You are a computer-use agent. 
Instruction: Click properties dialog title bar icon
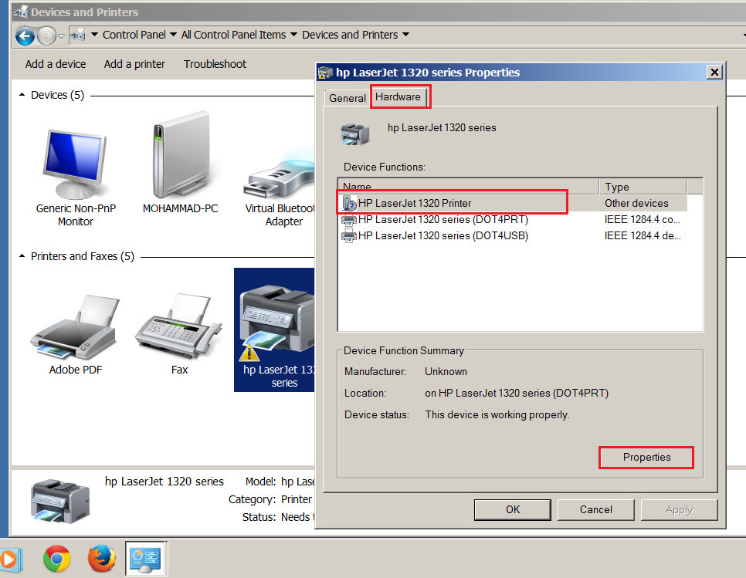325,73
